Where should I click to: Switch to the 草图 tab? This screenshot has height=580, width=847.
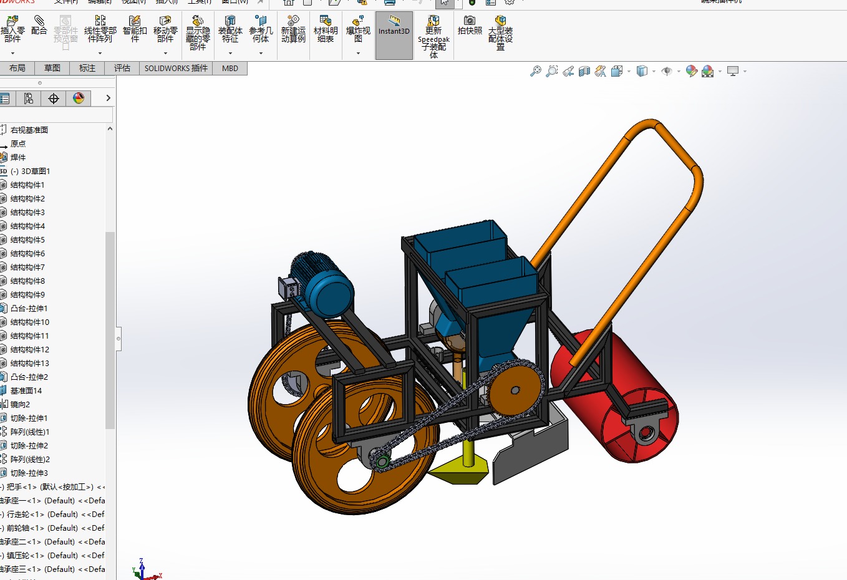click(52, 68)
